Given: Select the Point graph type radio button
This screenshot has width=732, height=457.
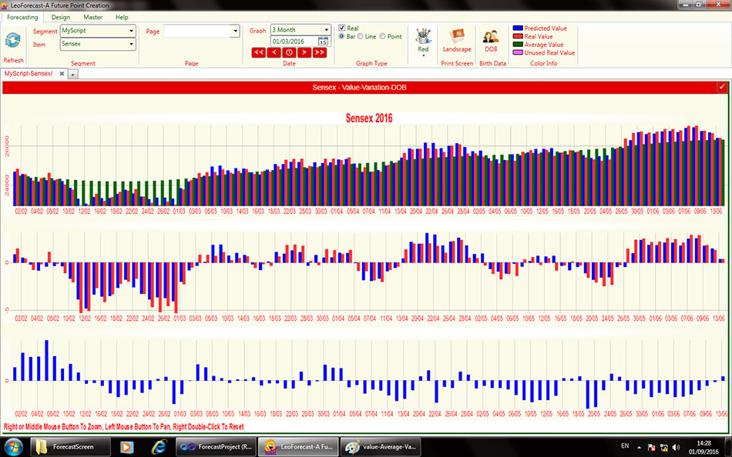Looking at the screenshot, I should tap(383, 36).
